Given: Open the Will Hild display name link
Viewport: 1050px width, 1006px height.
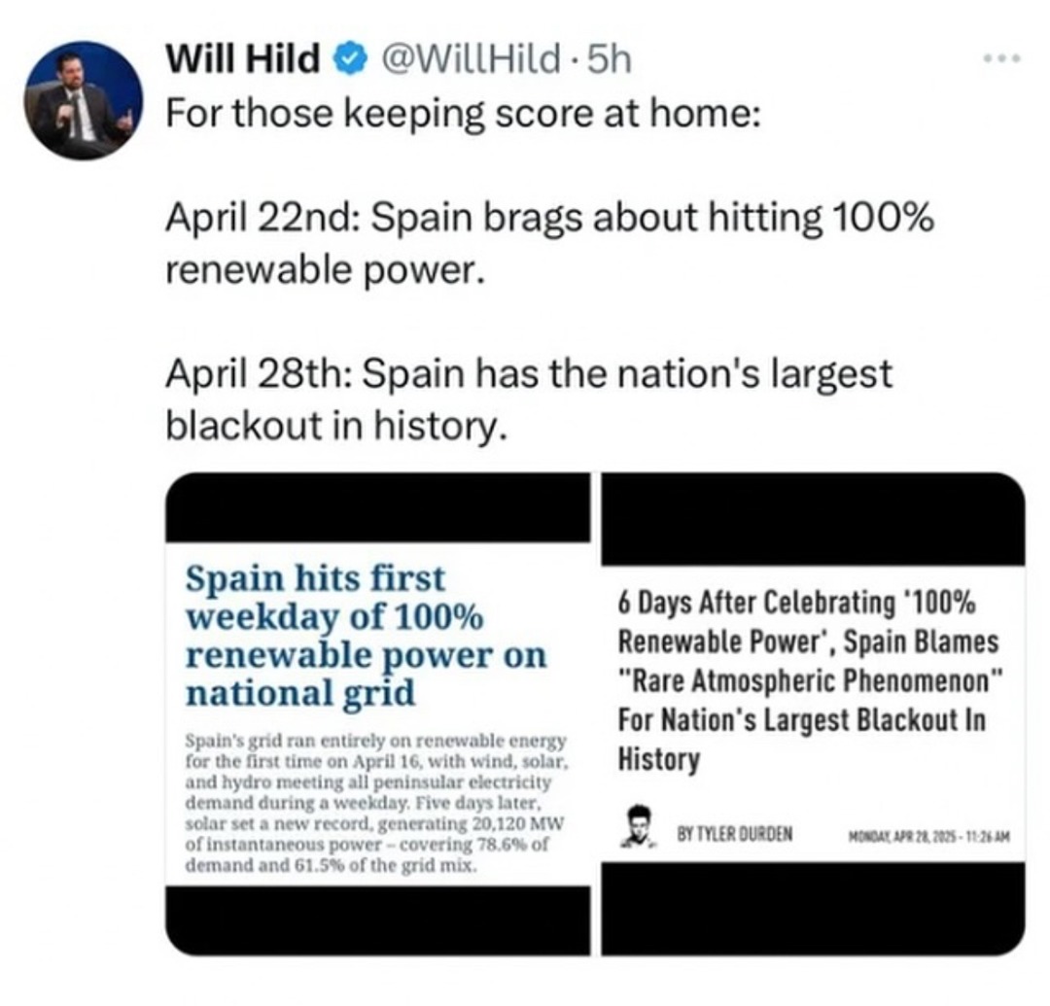Looking at the screenshot, I should click(x=244, y=61).
